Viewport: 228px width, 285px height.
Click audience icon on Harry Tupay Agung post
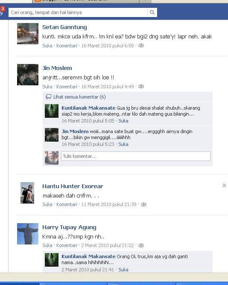click(x=141, y=245)
